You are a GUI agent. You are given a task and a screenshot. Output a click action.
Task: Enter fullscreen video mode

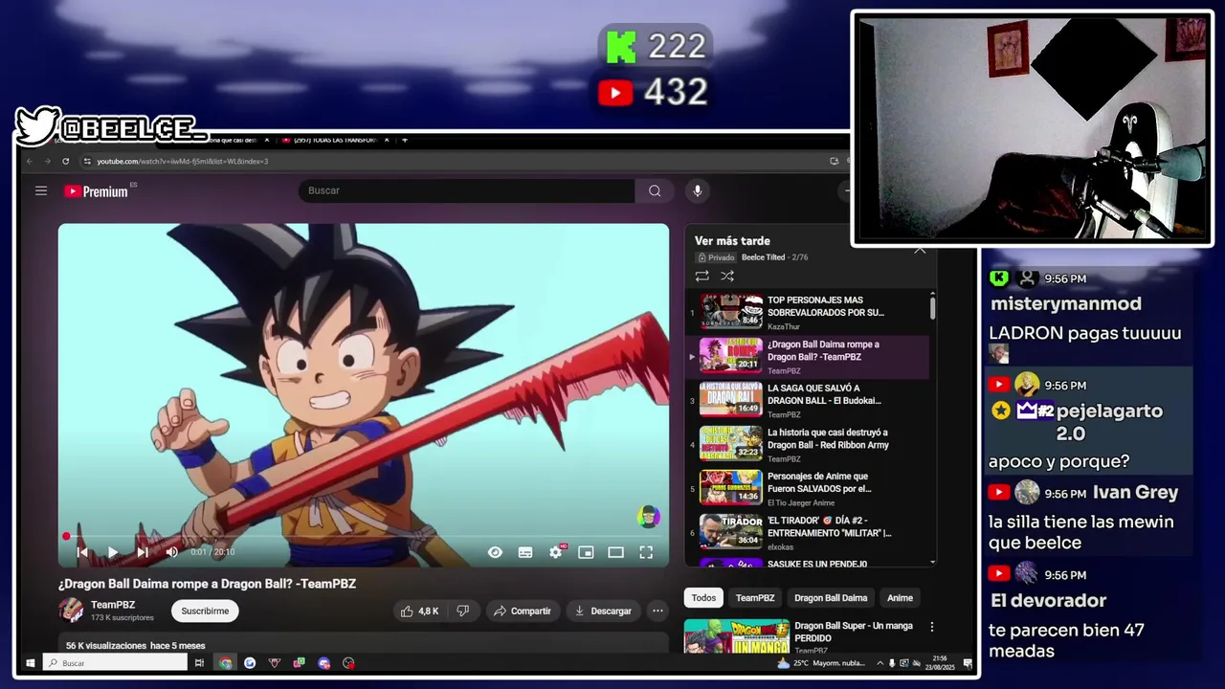coord(646,552)
